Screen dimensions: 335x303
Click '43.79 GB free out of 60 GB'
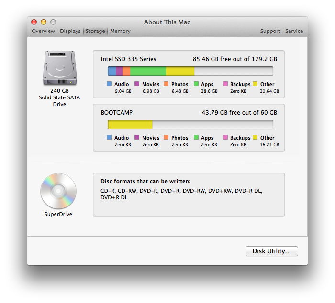[x=239, y=113]
